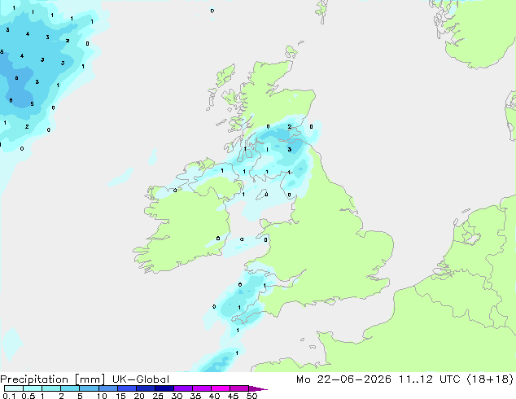Pick the 10–15 mm legend color swatch

click(107, 388)
